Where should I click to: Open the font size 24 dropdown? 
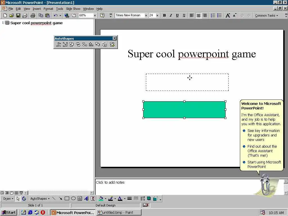(157, 15)
